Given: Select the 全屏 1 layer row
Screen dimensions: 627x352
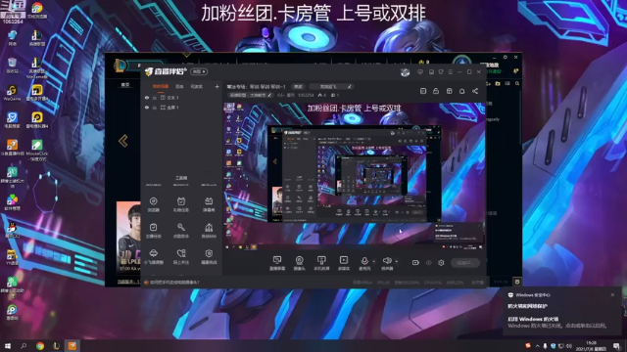Looking at the screenshot, I should (182, 108).
